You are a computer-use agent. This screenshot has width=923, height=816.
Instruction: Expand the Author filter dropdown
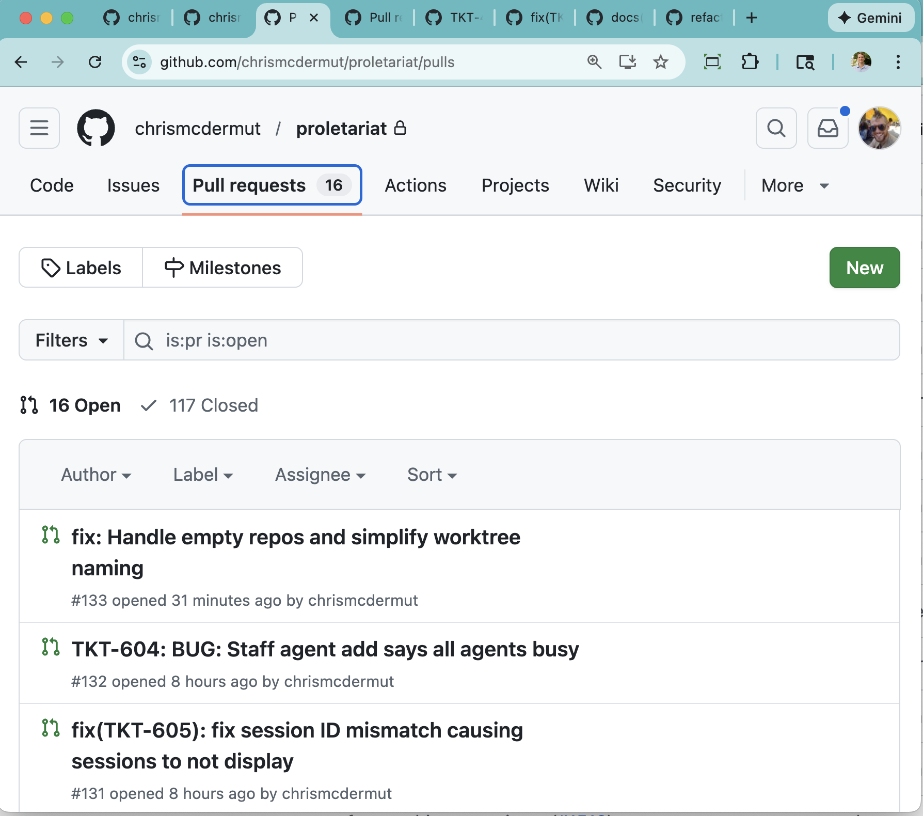click(97, 475)
